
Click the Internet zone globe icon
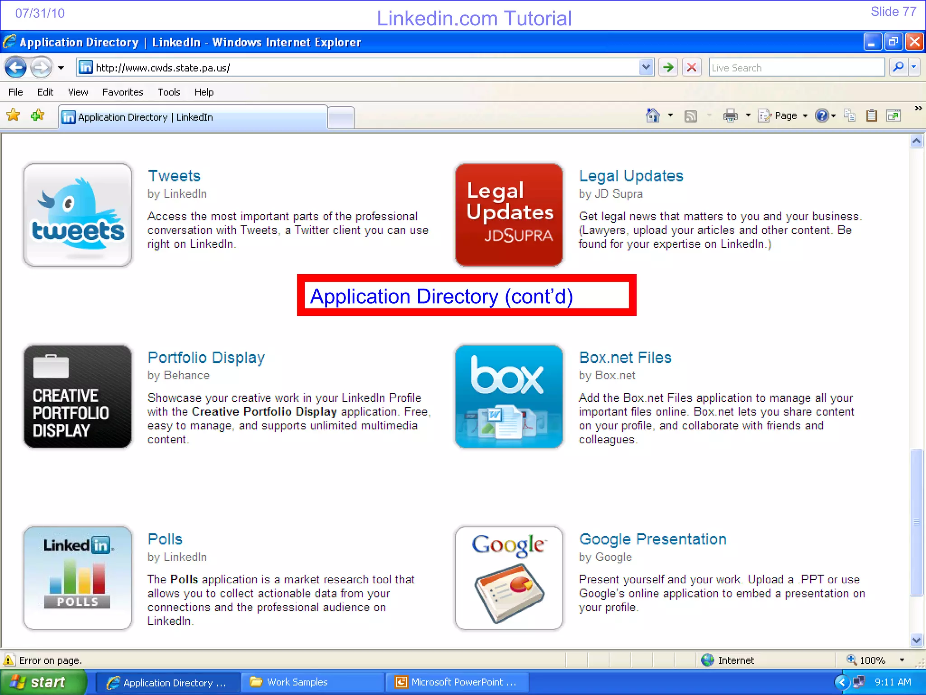pos(707,660)
